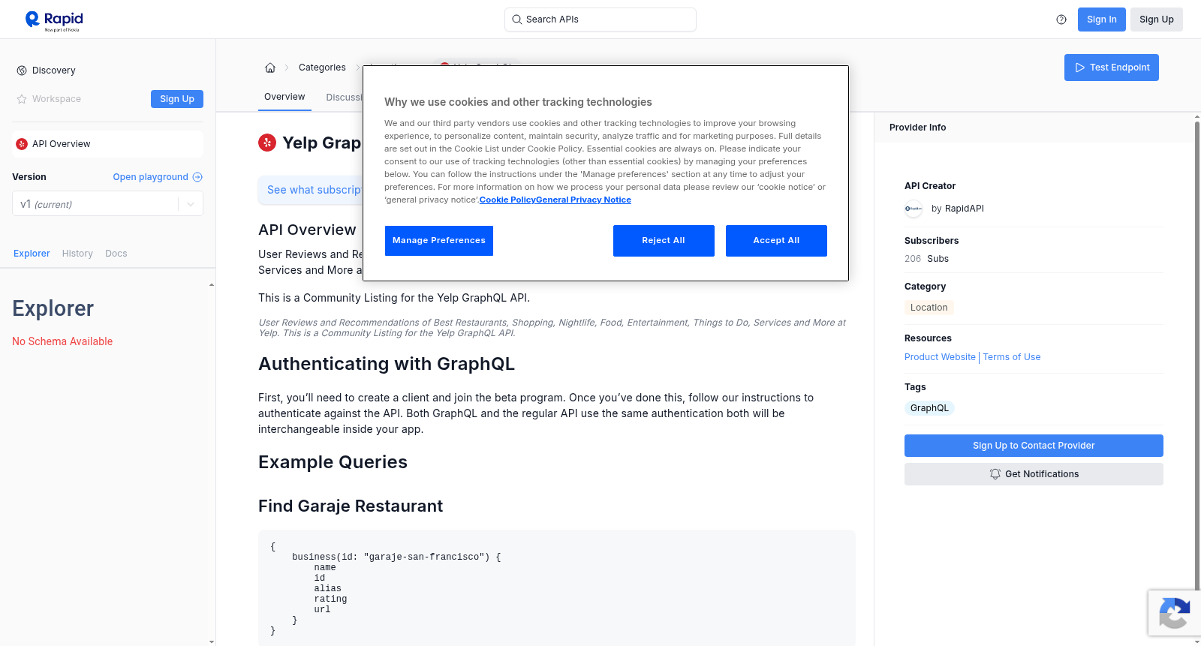Click the Rapid logo in header
The height and width of the screenshot is (646, 1201).
click(54, 20)
